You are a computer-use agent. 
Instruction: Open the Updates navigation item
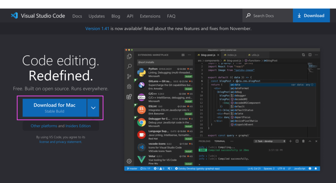point(97,16)
